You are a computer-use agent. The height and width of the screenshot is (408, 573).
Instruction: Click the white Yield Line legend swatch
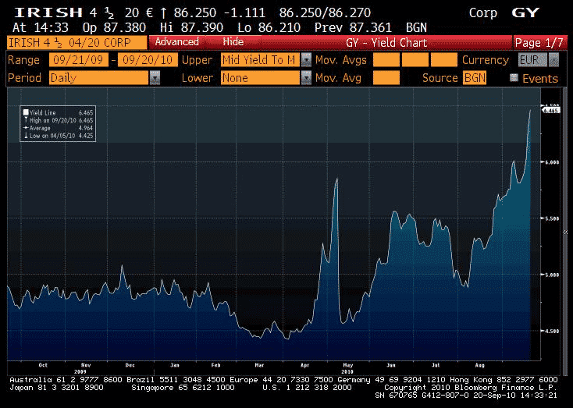[25, 113]
